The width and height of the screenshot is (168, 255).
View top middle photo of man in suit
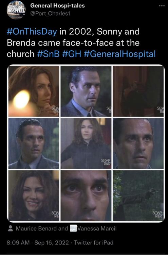pyautogui.click(x=86, y=91)
